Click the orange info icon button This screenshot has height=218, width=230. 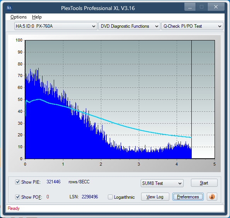tap(212, 197)
